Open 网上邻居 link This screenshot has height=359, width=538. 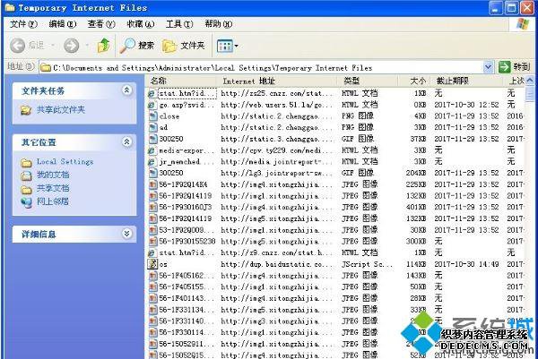coord(53,201)
